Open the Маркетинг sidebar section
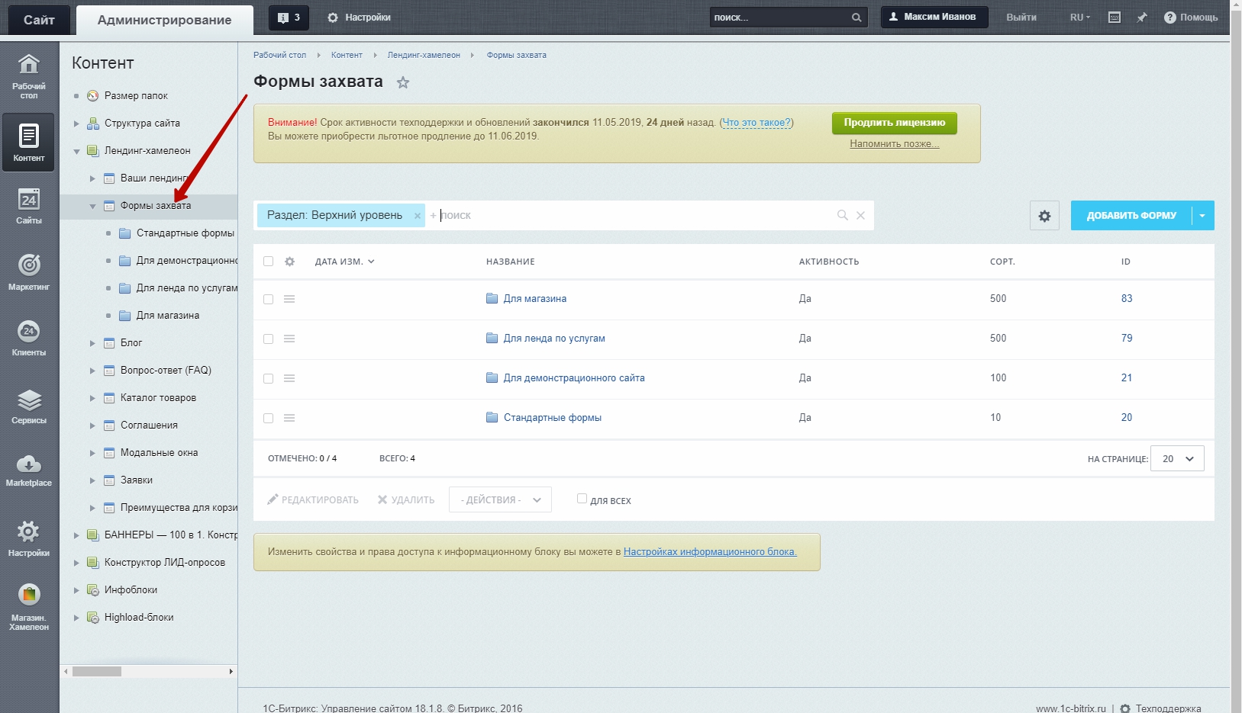This screenshot has width=1242, height=713. click(29, 272)
